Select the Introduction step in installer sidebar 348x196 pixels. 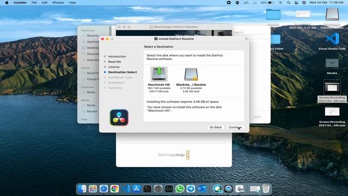click(x=117, y=57)
